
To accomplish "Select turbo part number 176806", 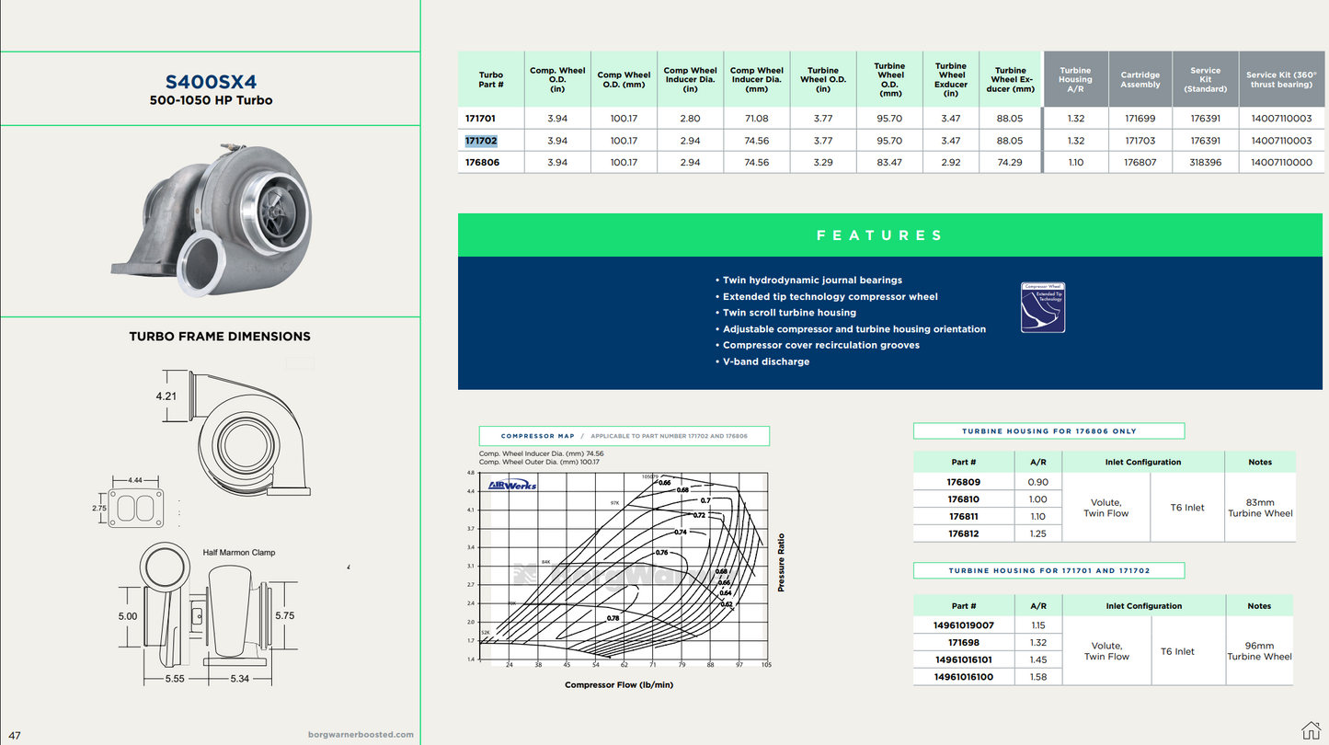I will click(481, 163).
